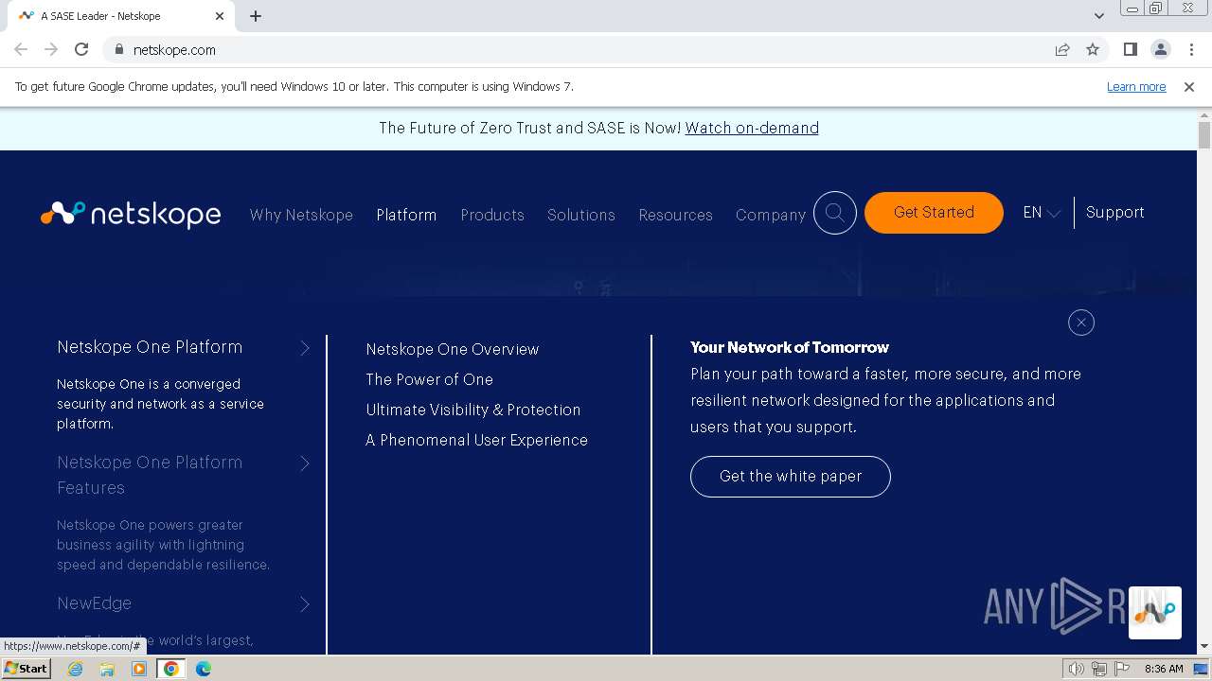Launch Microsoft Edge from taskbar
Screen dimensions: 1212x681
point(204,669)
